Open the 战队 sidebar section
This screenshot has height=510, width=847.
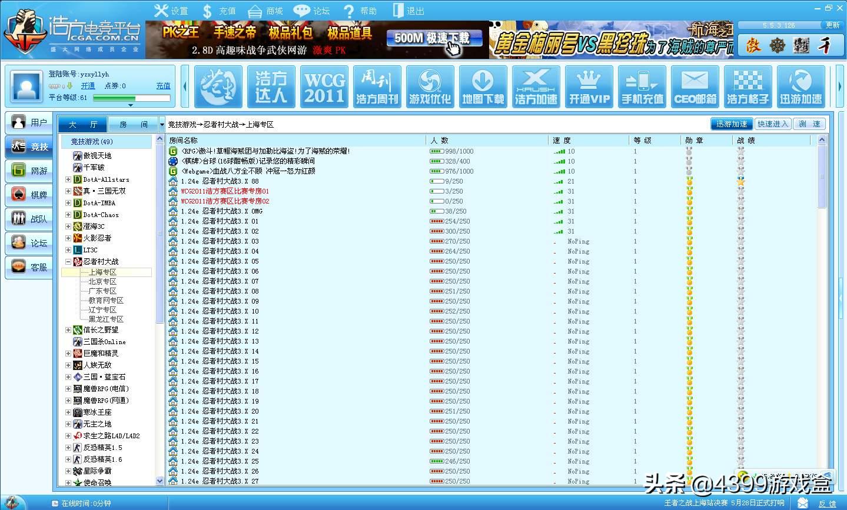[x=29, y=219]
